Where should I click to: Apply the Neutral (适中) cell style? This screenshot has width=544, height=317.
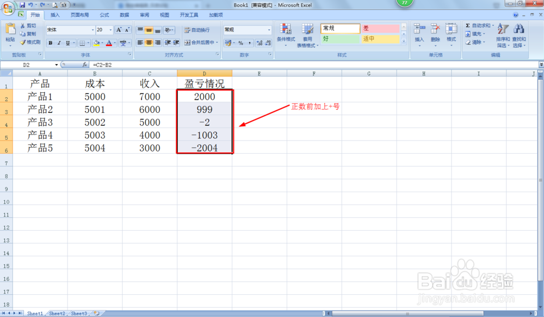[x=380, y=39]
